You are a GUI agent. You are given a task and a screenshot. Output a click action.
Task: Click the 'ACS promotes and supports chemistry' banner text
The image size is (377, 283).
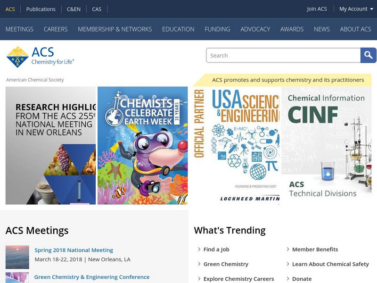[288, 80]
